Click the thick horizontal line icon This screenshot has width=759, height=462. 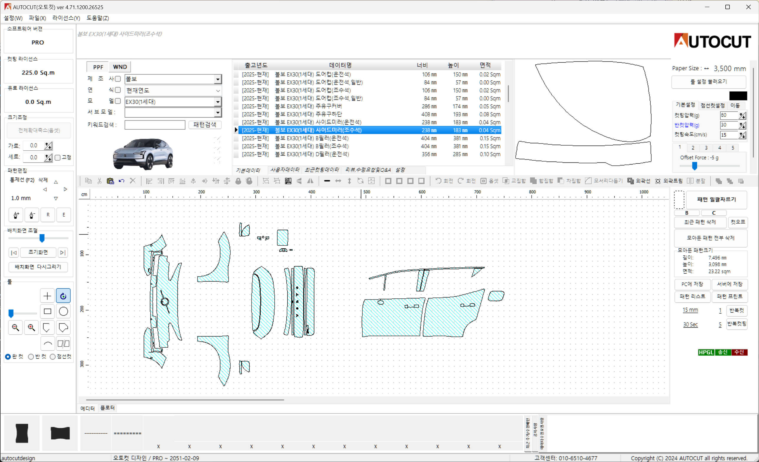pos(327,181)
